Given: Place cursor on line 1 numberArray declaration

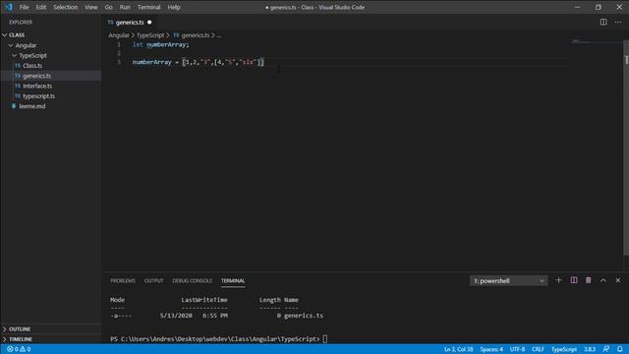Looking at the screenshot, I should click(x=167, y=44).
